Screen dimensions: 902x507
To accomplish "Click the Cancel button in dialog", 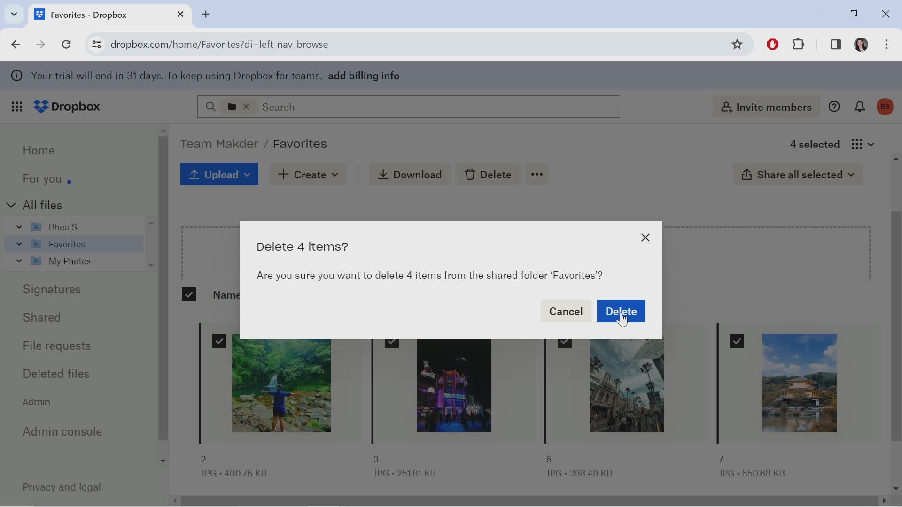I will [x=565, y=310].
